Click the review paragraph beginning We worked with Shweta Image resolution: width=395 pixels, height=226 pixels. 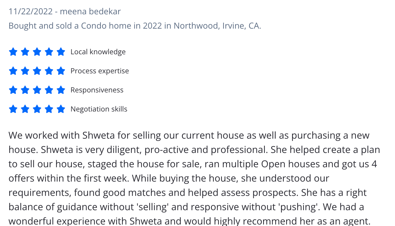pyautogui.click(x=194, y=178)
